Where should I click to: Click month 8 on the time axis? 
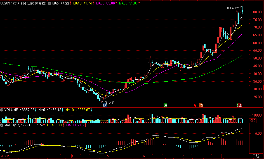[222, 156]
